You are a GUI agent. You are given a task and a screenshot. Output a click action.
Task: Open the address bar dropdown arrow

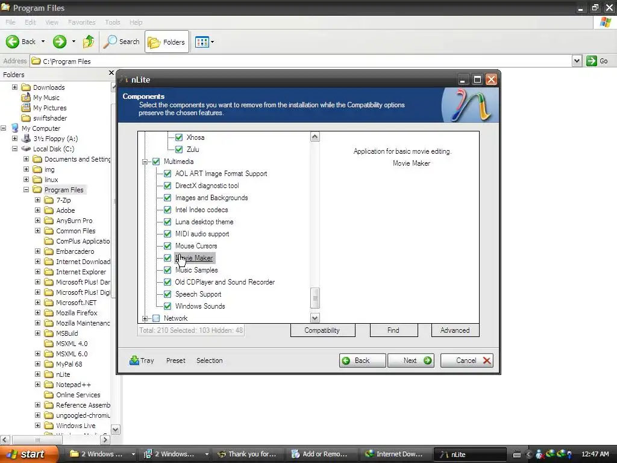pyautogui.click(x=577, y=61)
